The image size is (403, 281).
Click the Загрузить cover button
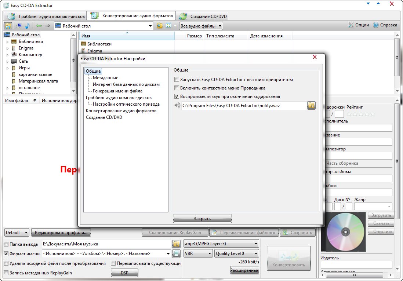pos(380,215)
